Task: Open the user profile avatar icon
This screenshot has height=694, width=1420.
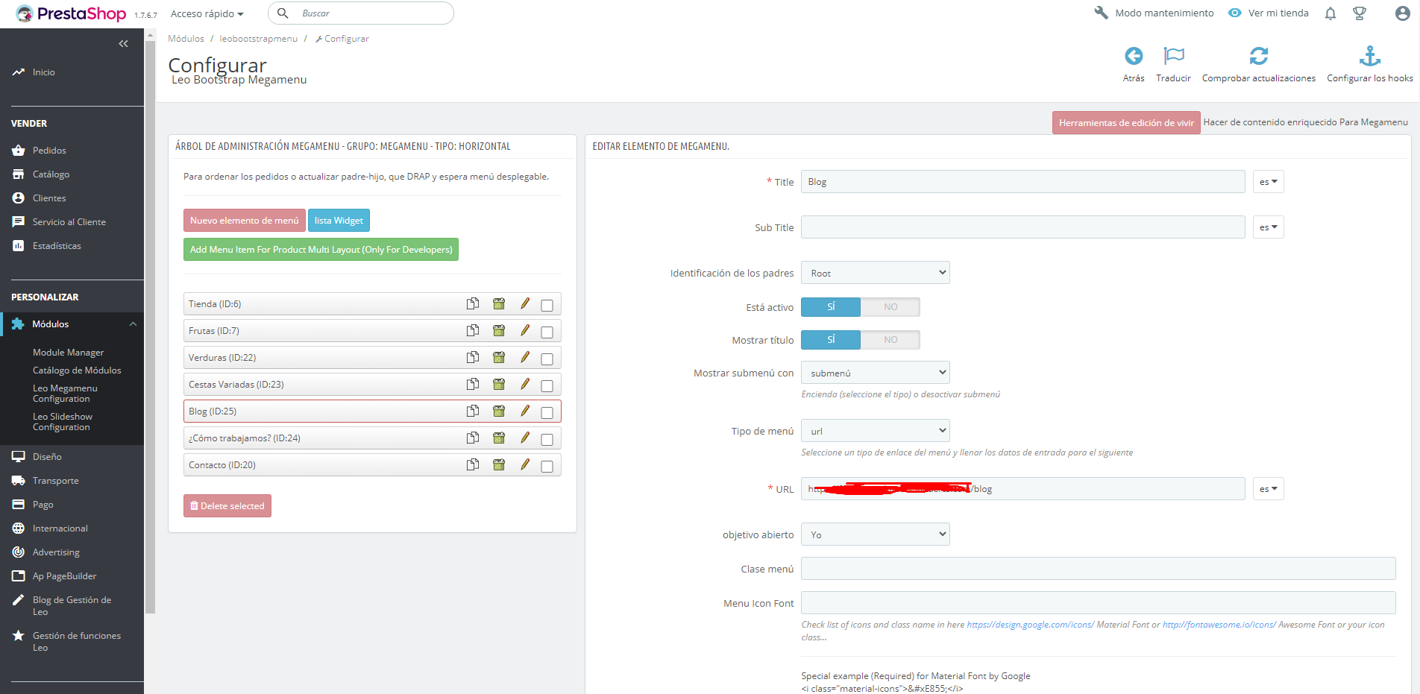Action: coord(1402,13)
